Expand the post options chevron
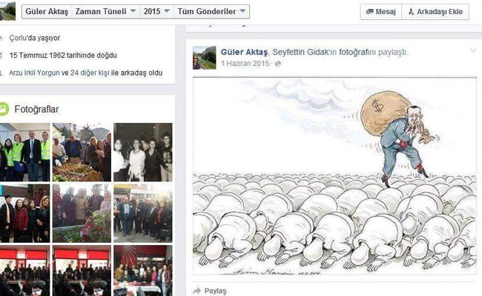 [473, 50]
